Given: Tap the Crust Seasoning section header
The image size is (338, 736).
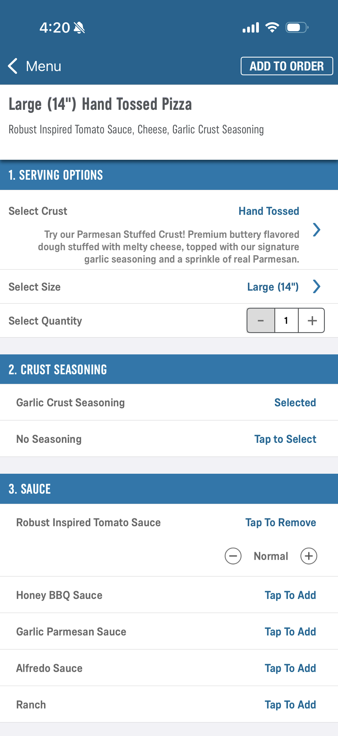Looking at the screenshot, I should coord(169,370).
